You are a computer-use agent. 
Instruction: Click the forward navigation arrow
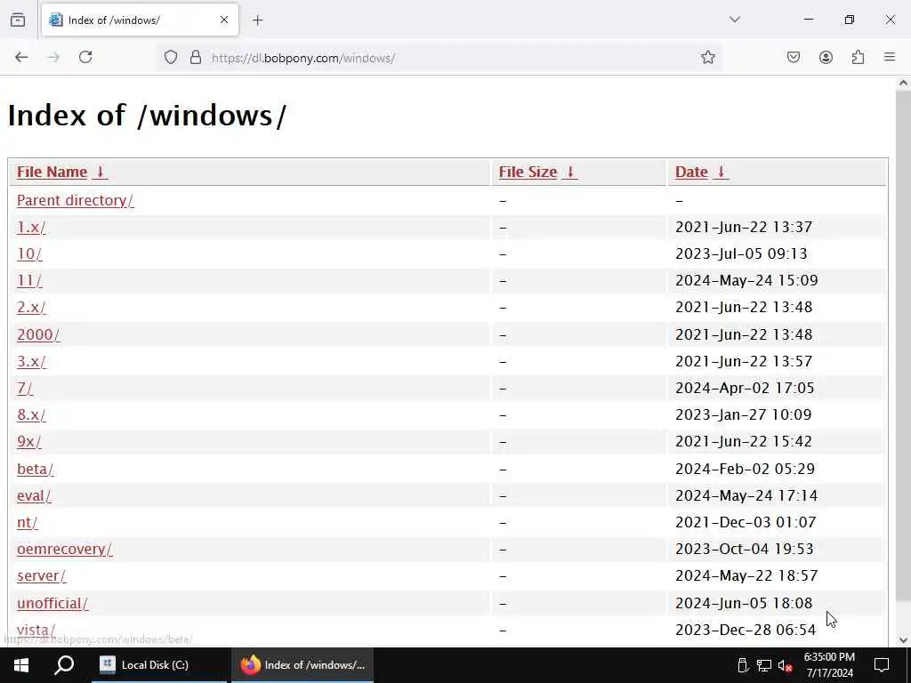(53, 57)
